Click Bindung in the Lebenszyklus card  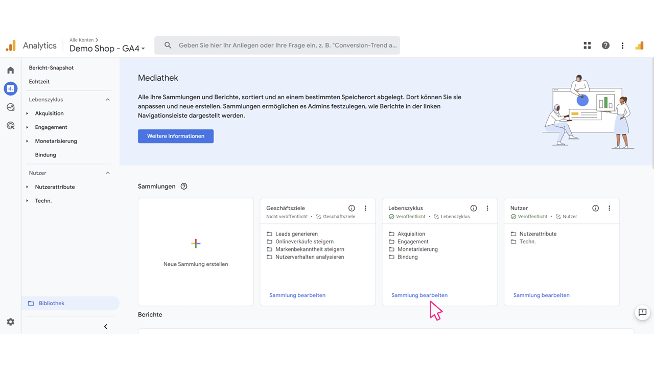tap(408, 257)
